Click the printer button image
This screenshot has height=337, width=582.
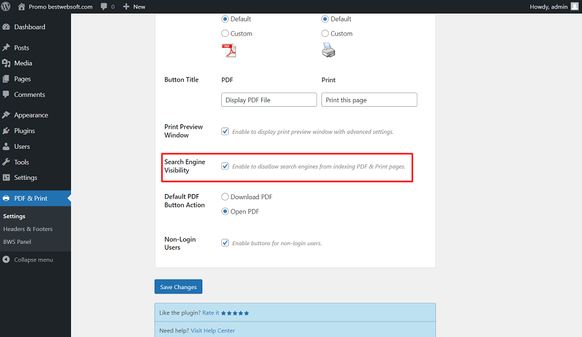click(329, 50)
